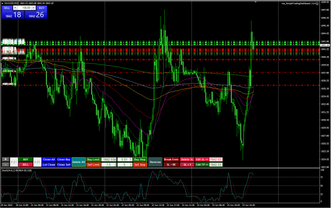Click the SL = BE button
The image size is (331, 208).
pos(171,165)
